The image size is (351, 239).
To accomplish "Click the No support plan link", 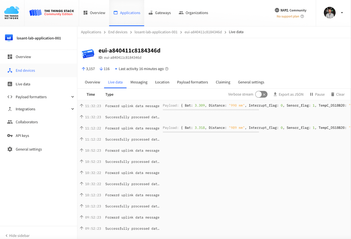I will (x=288, y=16).
